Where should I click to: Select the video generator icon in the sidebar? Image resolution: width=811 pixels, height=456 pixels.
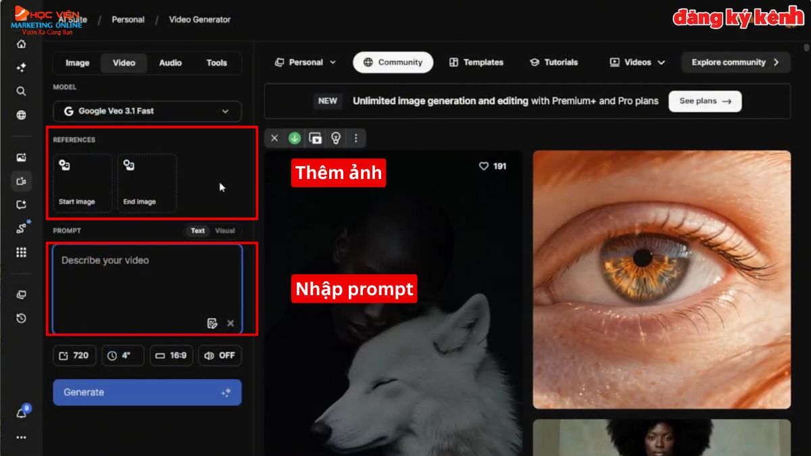(x=20, y=181)
